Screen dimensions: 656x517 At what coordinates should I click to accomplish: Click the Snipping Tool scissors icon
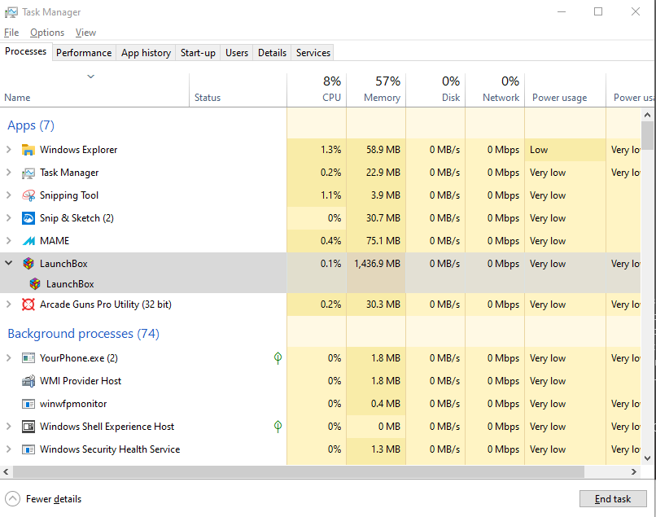(28, 195)
